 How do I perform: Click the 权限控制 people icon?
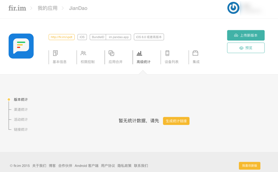(83, 53)
